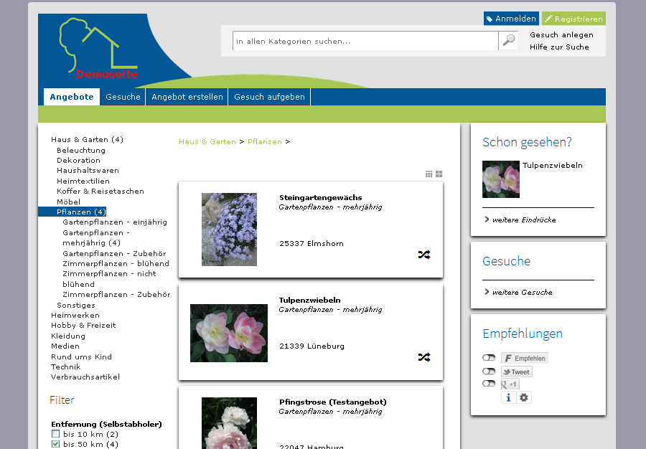This screenshot has width=646, height=449.
Task: Select 'Kleidung' category
Action: pyautogui.click(x=68, y=336)
